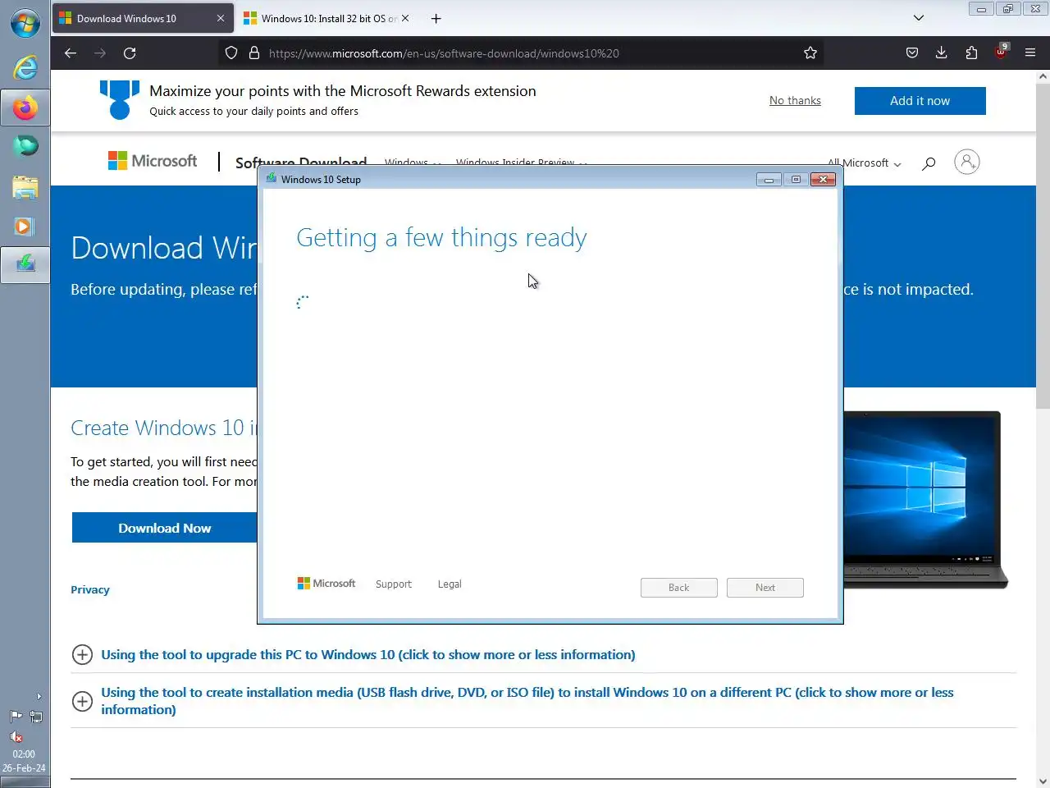Bookmark this page with star
The width and height of the screenshot is (1050, 788).
click(810, 53)
